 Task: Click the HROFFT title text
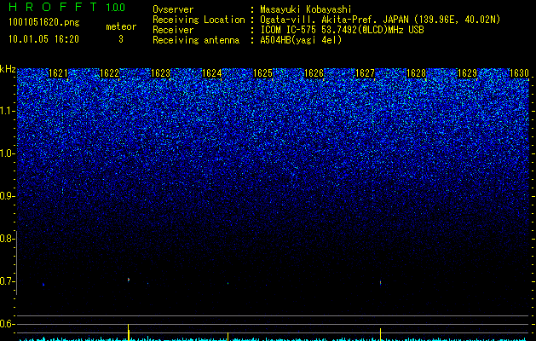52,7
